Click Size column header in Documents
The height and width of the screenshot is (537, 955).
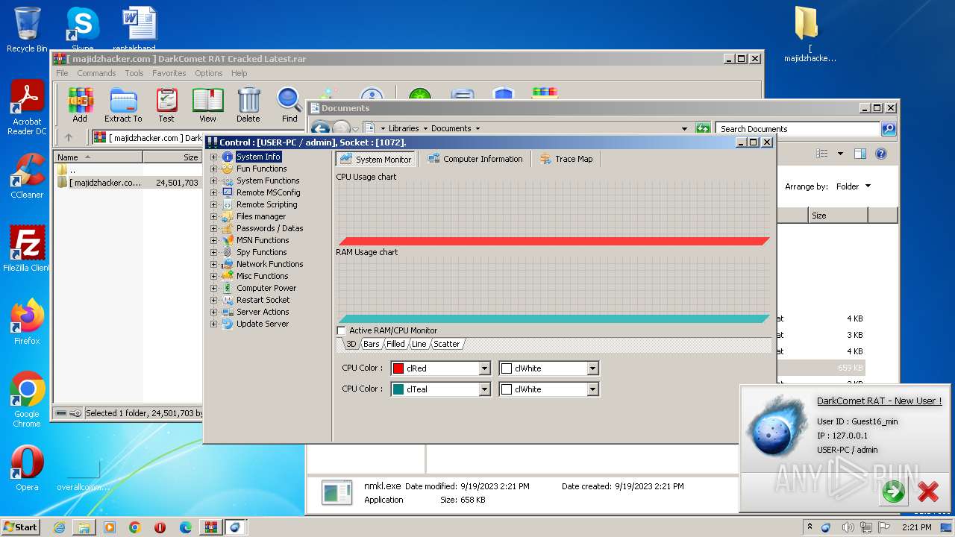(x=838, y=216)
